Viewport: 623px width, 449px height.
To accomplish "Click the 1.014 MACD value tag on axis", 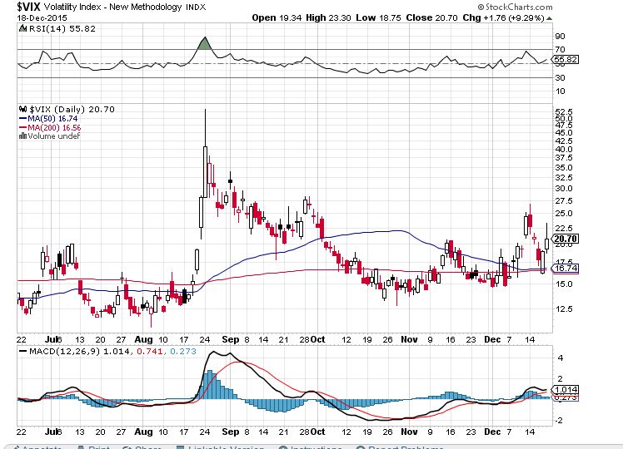I will 566,390.
